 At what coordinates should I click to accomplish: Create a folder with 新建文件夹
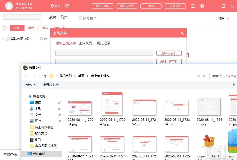tap(51, 85)
